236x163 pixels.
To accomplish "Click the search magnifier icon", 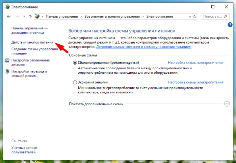I will 225,17.
